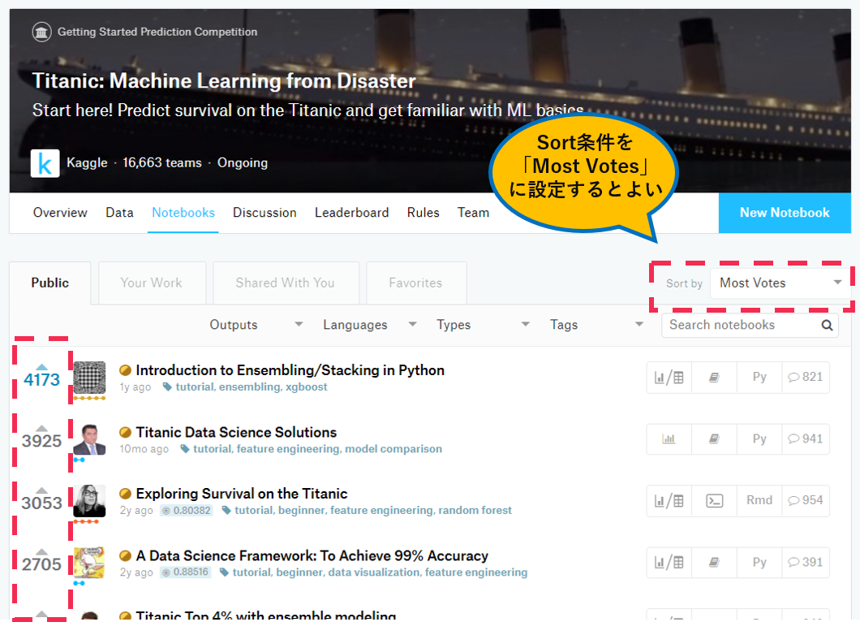Image resolution: width=860 pixels, height=622 pixels.
Task: Click the 'model comparison' tag link
Action: 393,449
